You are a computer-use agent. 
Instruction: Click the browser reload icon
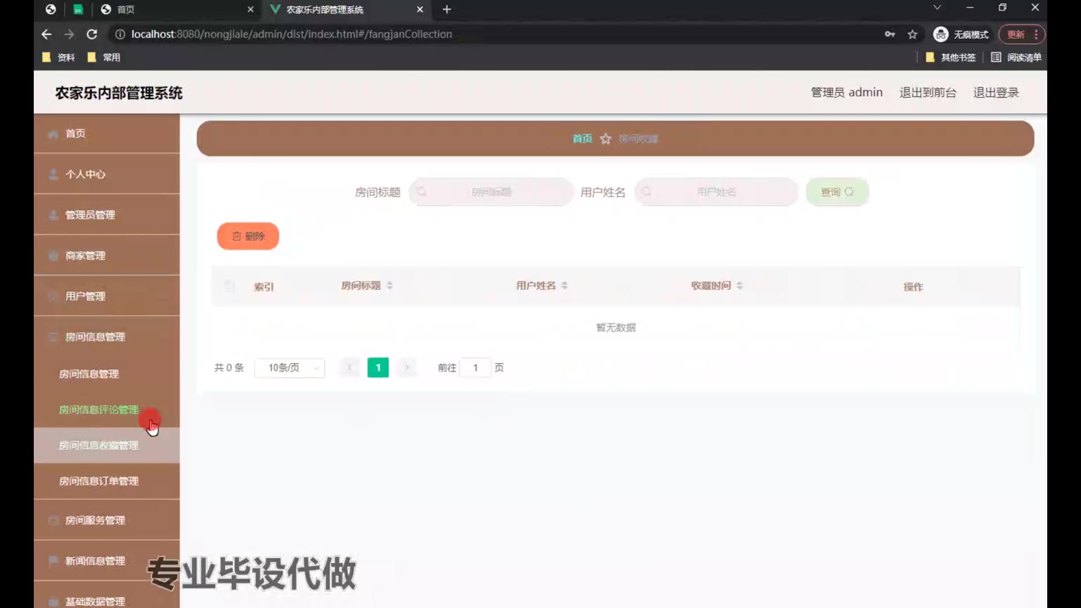92,34
